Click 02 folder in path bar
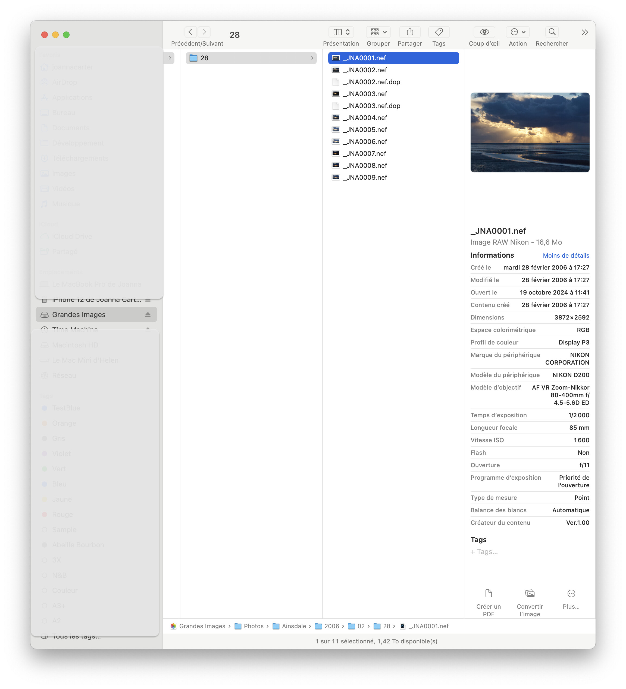 coord(356,627)
